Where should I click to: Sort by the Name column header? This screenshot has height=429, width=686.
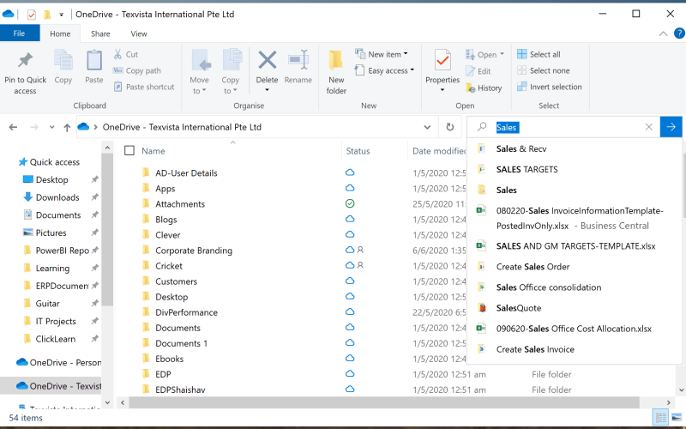153,151
